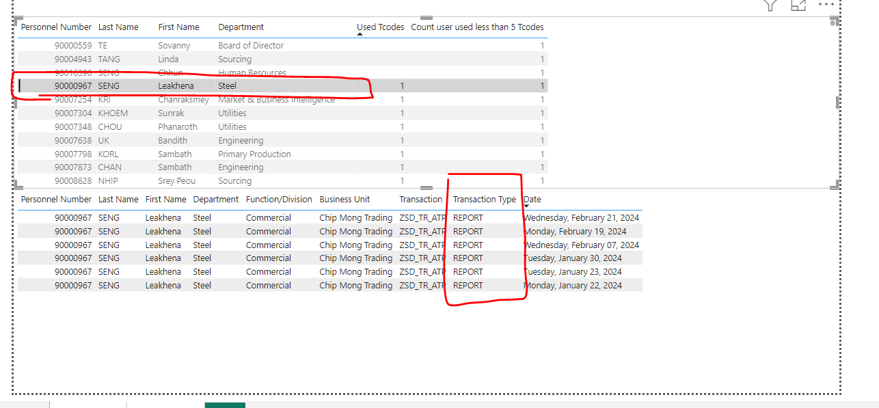Click Count user used less than 5 Tcodes header

[477, 27]
